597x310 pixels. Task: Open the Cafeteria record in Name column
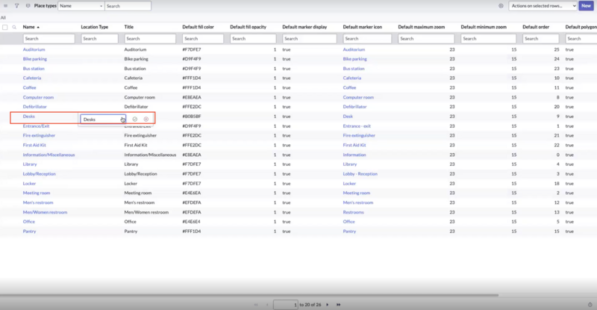coord(32,78)
